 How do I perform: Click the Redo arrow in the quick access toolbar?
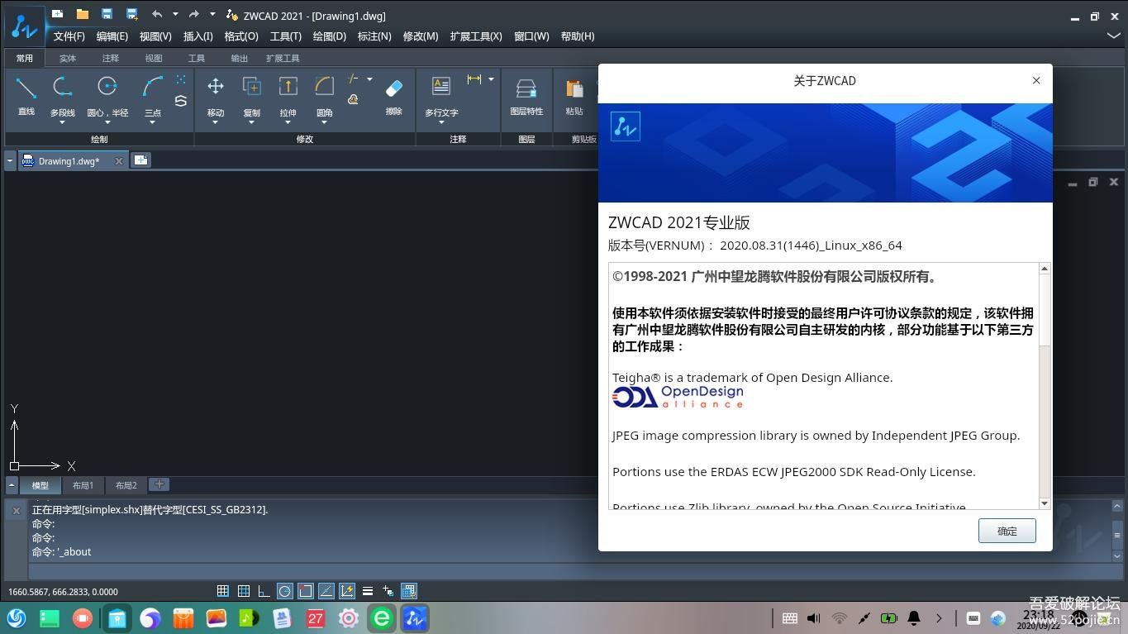(x=194, y=14)
